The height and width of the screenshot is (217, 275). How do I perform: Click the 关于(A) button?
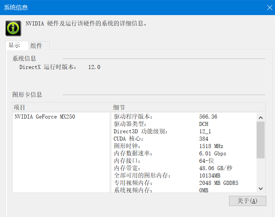point(248,201)
